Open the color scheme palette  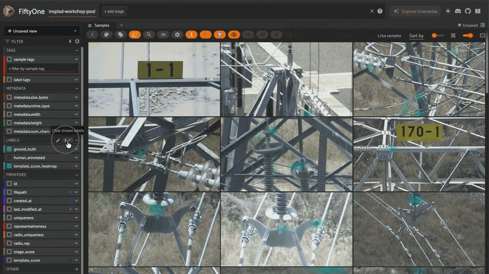pos(106,35)
